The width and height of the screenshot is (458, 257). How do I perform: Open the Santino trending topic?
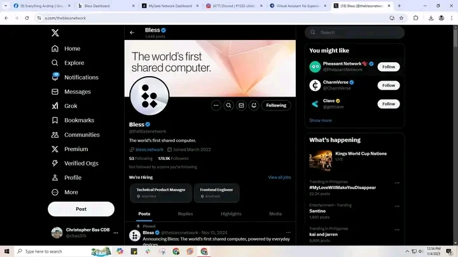coord(317,211)
